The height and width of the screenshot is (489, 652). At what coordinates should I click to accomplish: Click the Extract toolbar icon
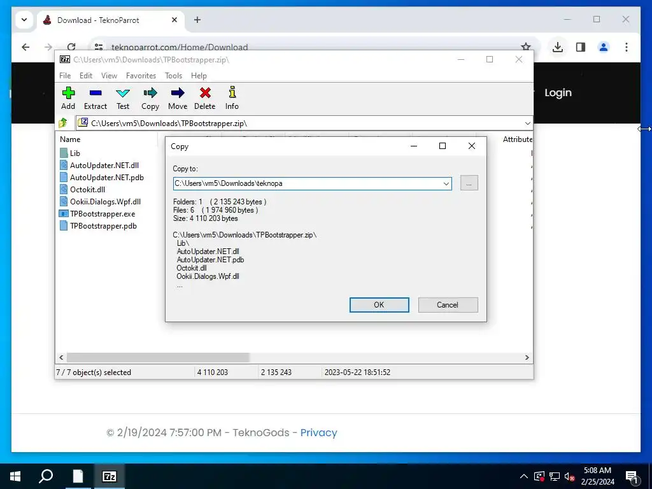pyautogui.click(x=96, y=97)
